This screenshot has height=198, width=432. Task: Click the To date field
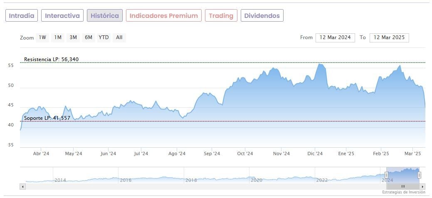point(389,37)
